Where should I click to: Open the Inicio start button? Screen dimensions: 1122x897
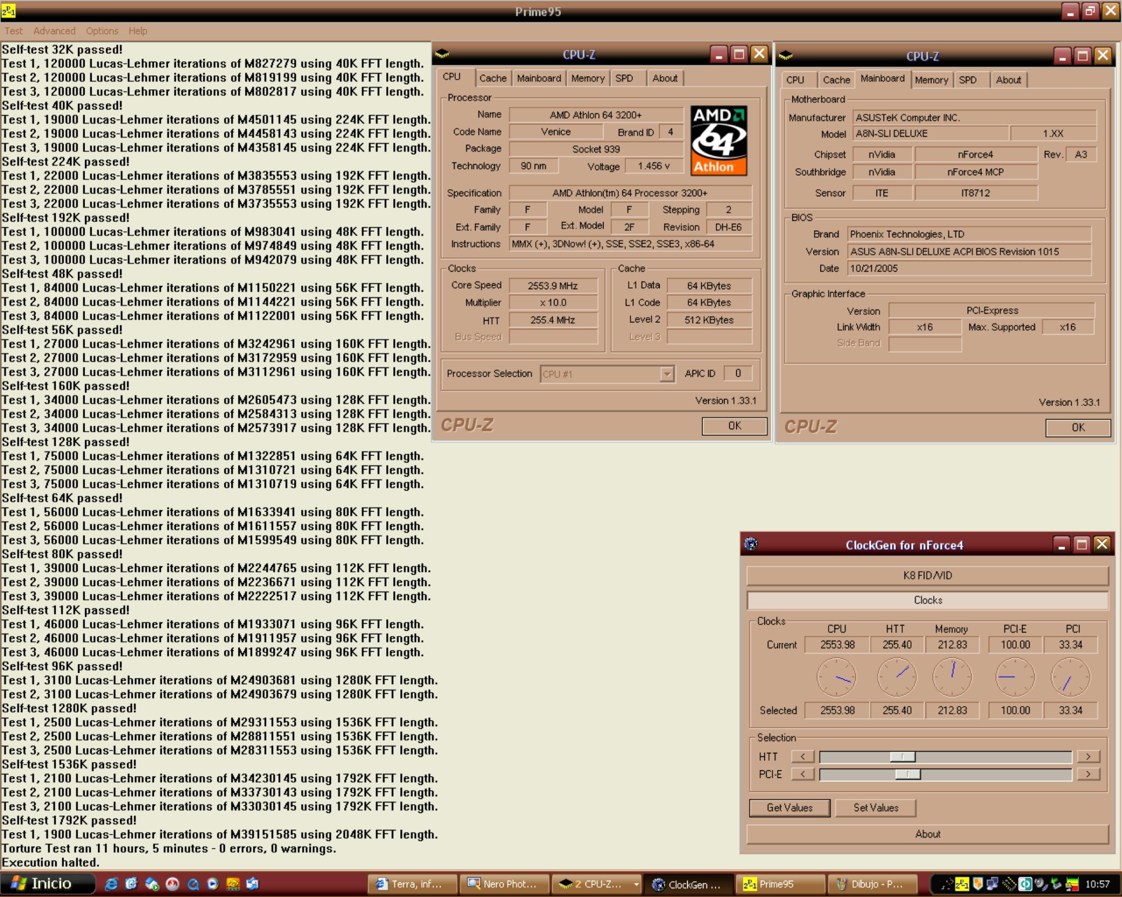48,883
